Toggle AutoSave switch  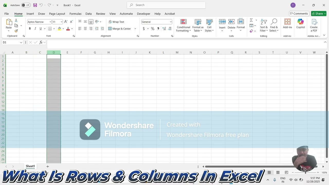point(26,5)
